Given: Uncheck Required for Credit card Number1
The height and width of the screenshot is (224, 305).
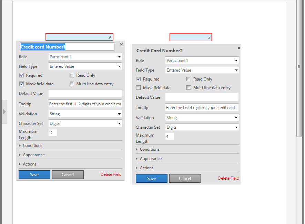Looking at the screenshot, I should point(21,75).
